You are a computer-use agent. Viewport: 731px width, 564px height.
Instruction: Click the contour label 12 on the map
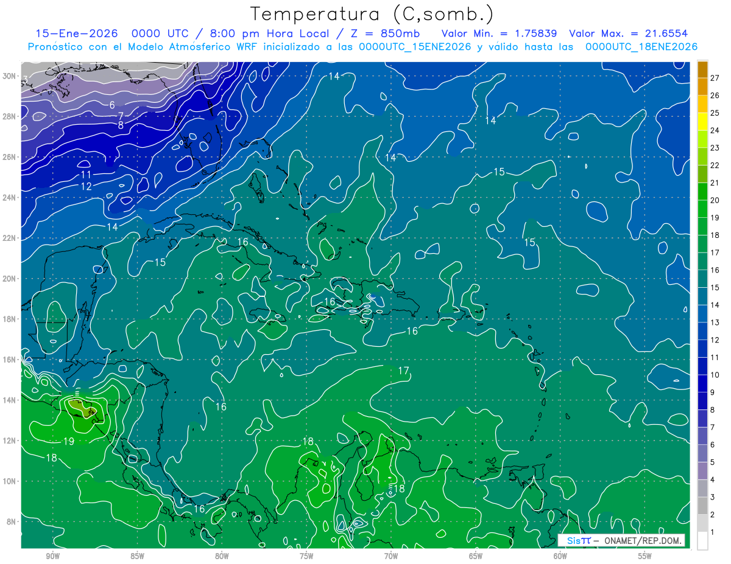click(x=86, y=186)
